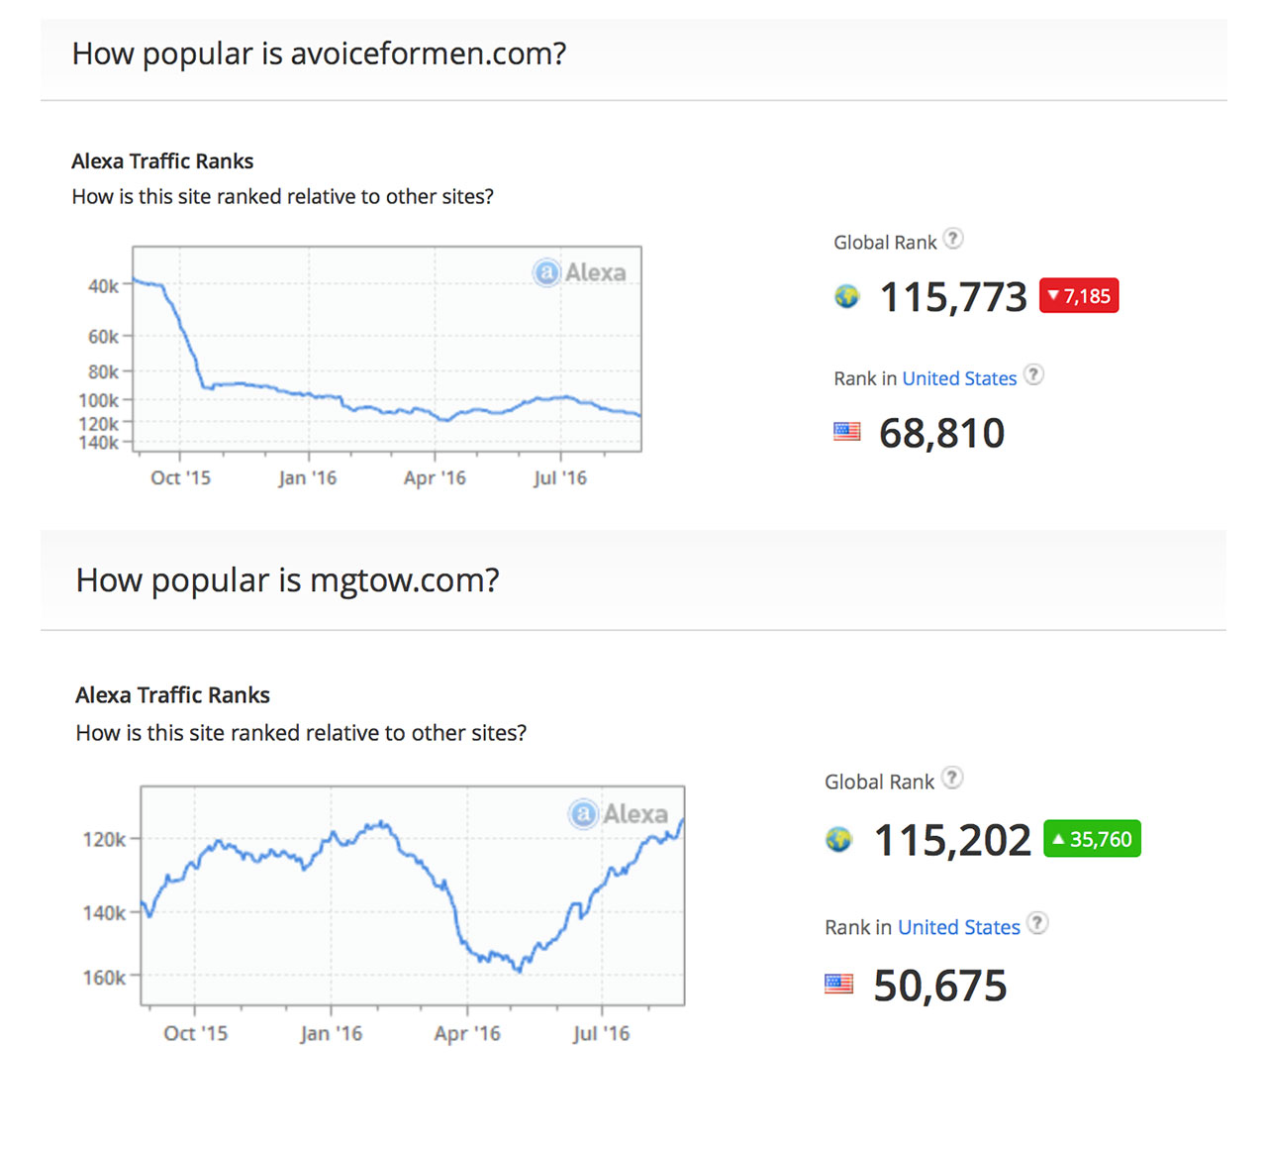Click 'How popular is mgtow.com?' heading

287,580
